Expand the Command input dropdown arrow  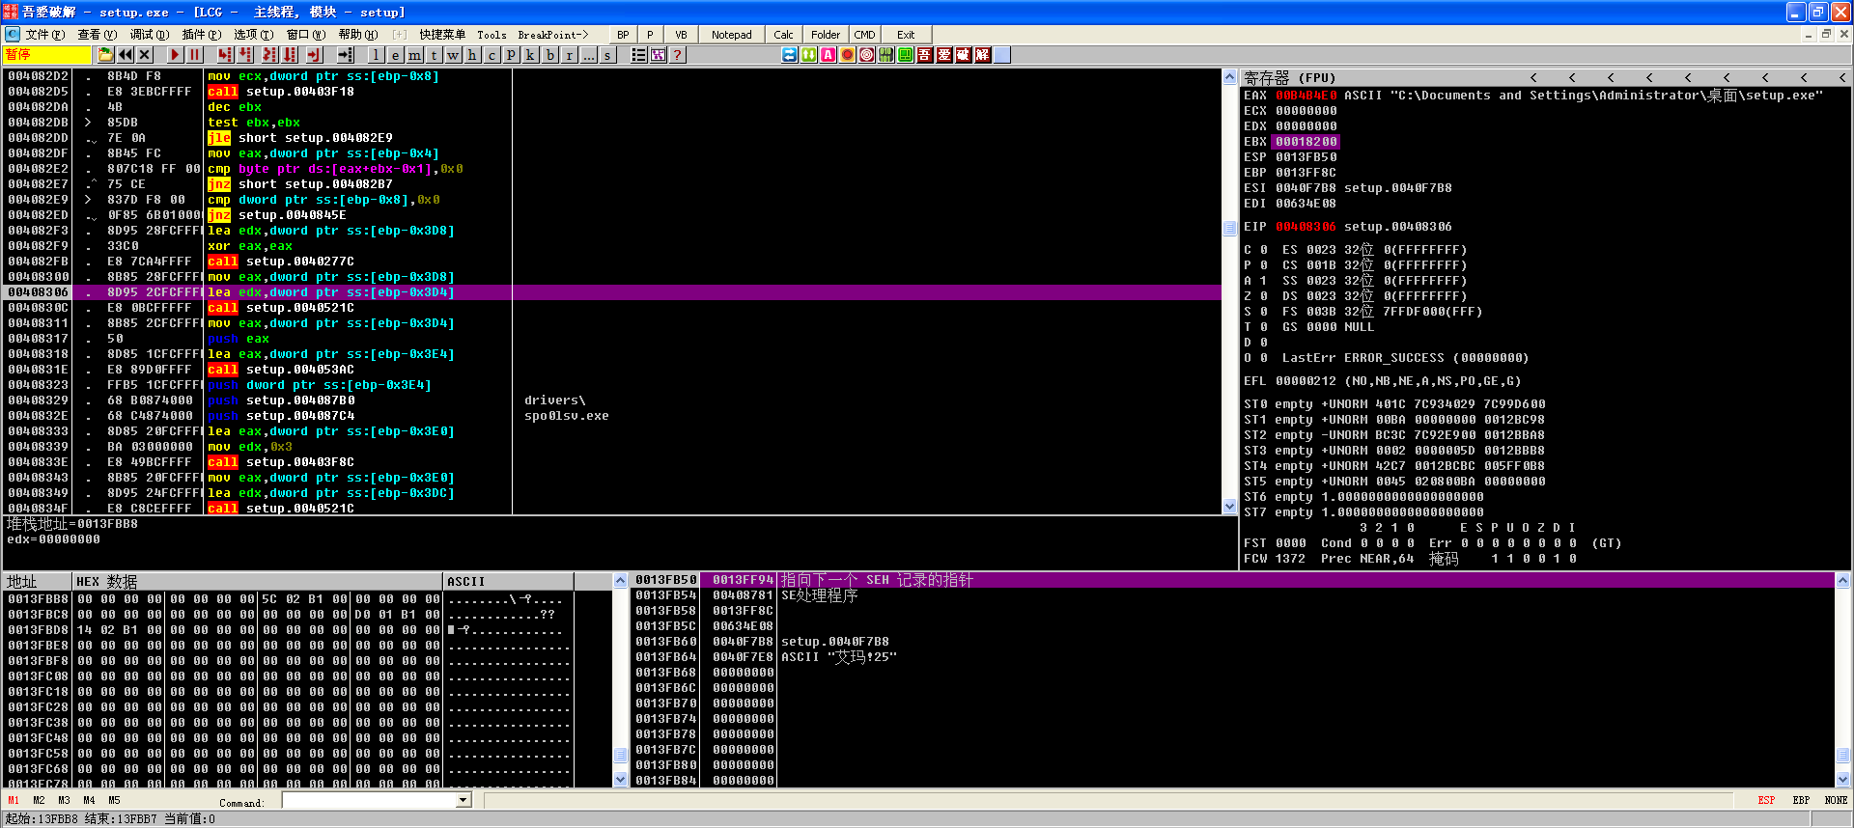click(463, 800)
